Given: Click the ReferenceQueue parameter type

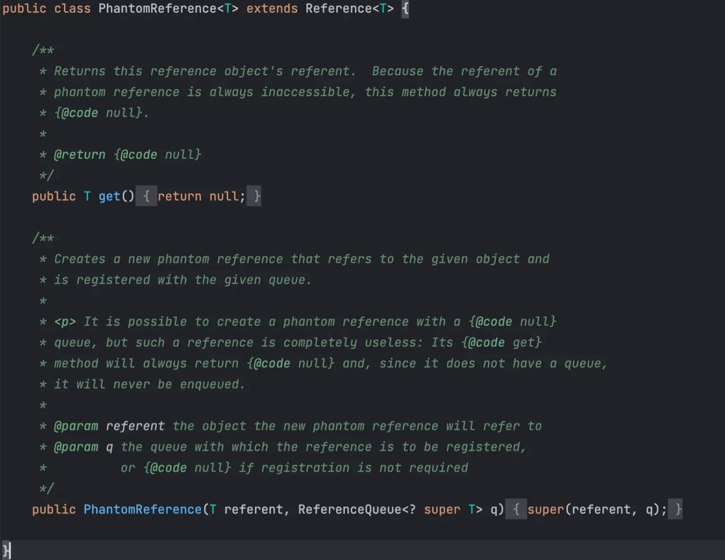Looking at the screenshot, I should point(350,509).
